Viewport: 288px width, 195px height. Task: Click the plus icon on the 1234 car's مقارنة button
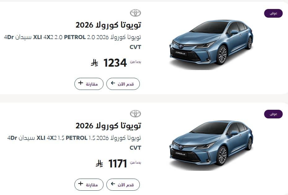coord(81,83)
